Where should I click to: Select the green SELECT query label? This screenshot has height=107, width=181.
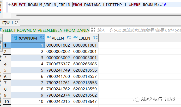[x=46, y=30]
